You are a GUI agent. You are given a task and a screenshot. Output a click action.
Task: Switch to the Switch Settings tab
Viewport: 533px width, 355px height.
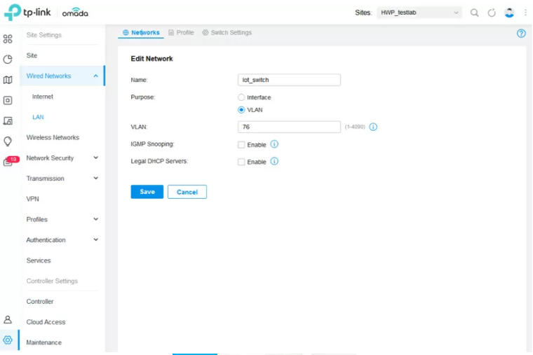click(x=227, y=33)
